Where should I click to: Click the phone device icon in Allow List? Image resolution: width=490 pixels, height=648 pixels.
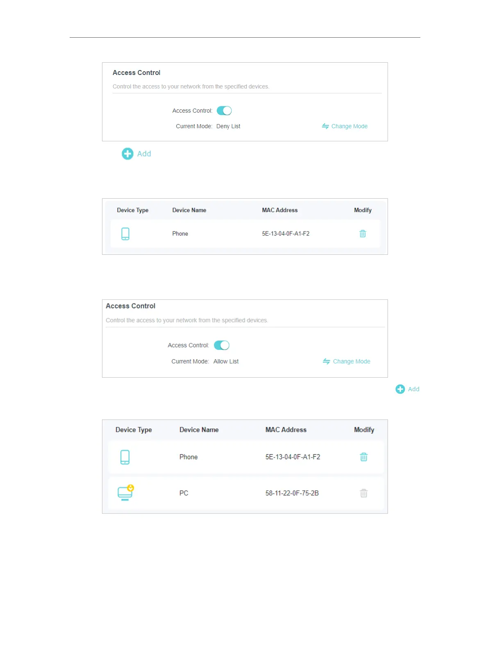[125, 457]
